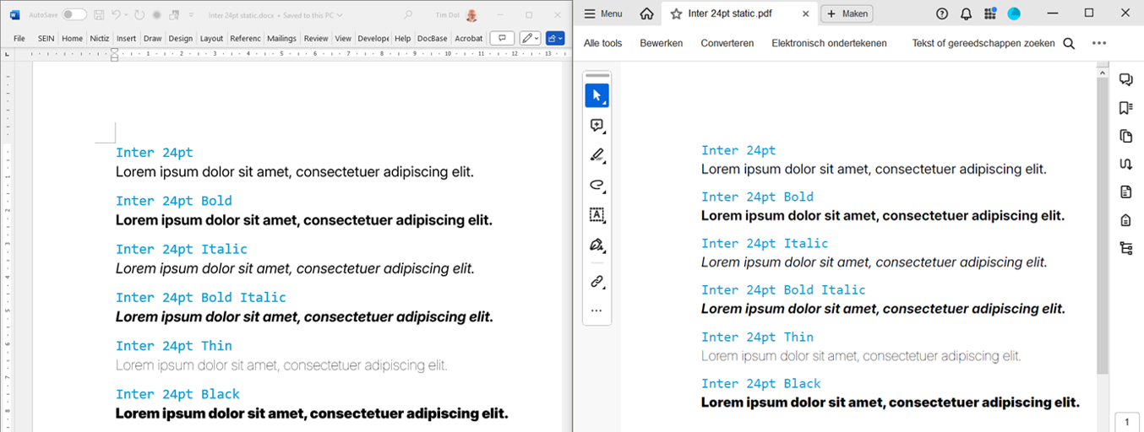Open more tools ellipsis in Acrobat's quick toolbar
This screenshot has height=432, width=1144.
click(597, 311)
